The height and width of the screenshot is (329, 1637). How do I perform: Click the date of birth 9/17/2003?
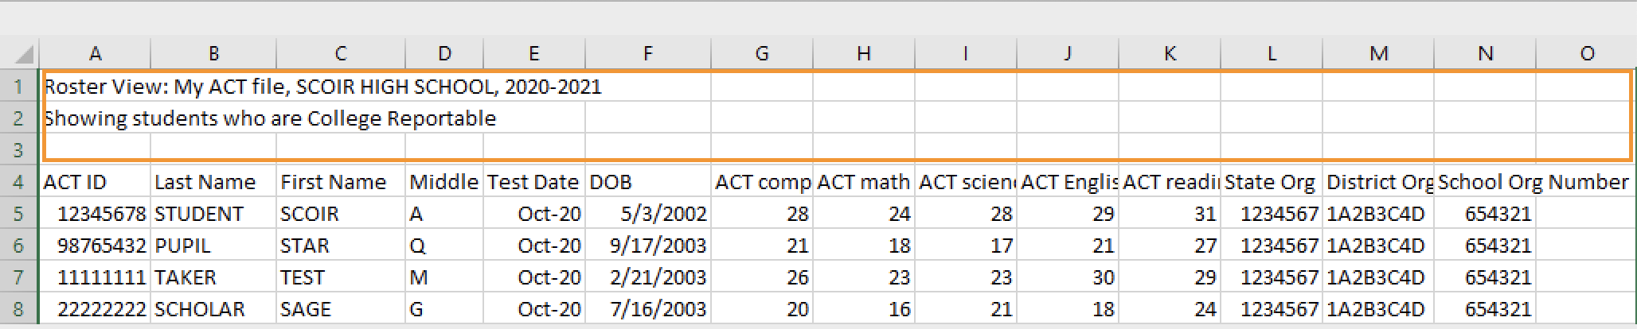tap(647, 246)
